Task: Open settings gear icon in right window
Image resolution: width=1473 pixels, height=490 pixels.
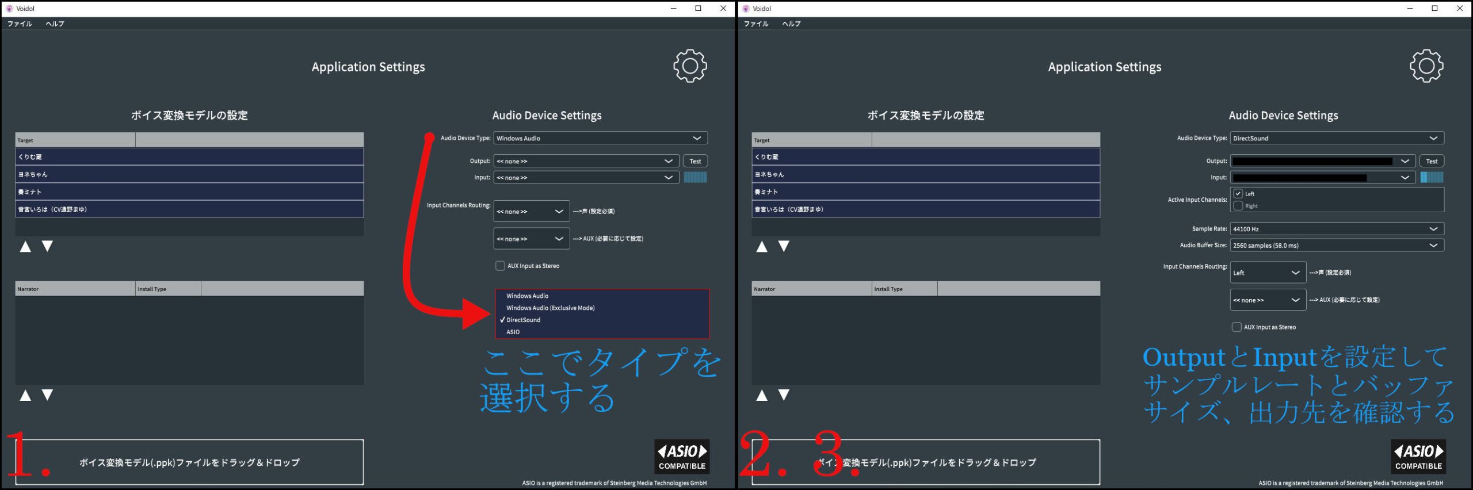Action: coord(1426,66)
